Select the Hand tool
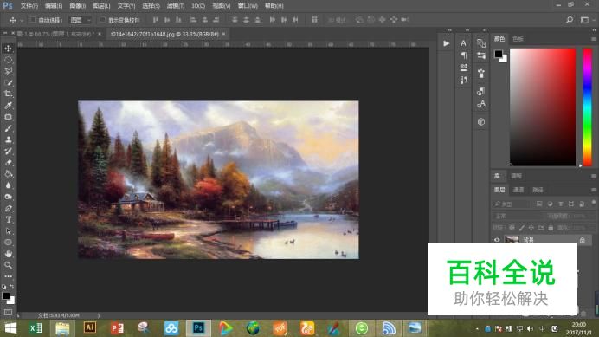This screenshot has width=599, height=337. tap(8, 254)
